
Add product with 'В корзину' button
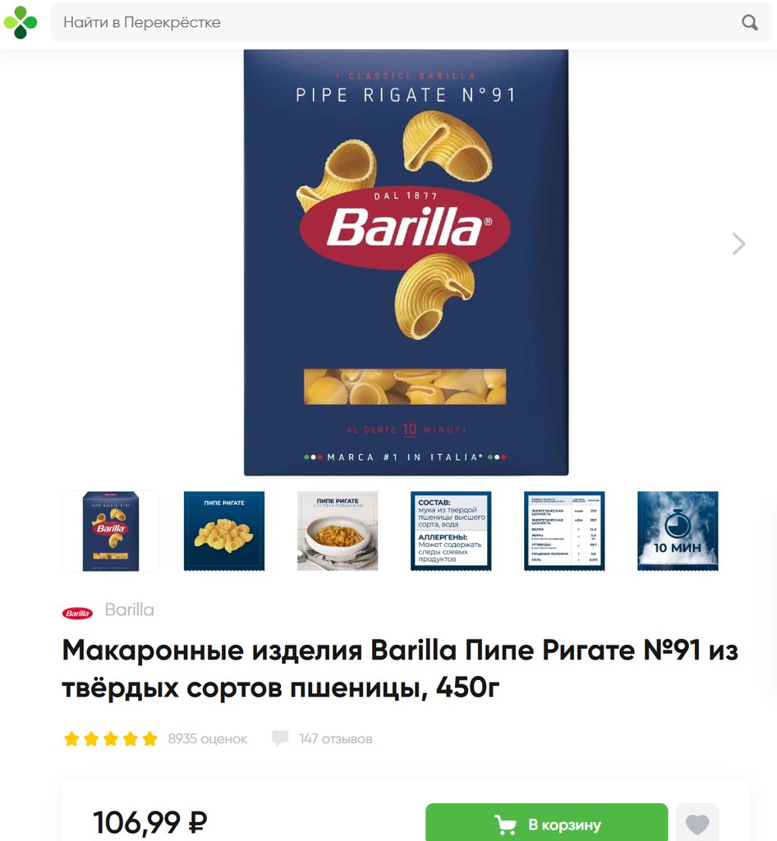pos(546,822)
